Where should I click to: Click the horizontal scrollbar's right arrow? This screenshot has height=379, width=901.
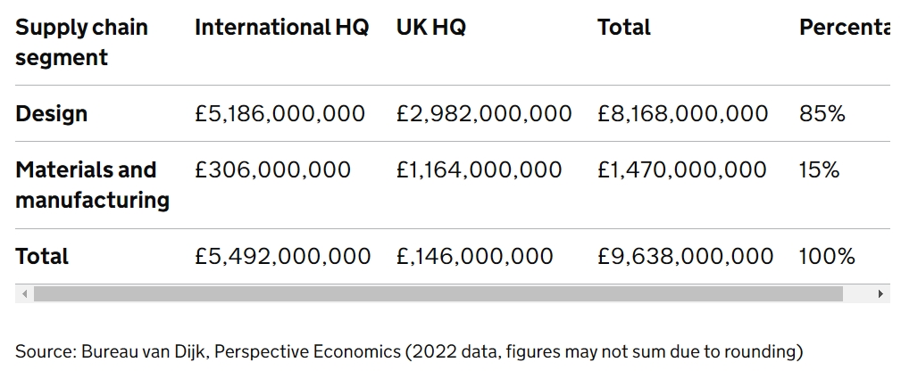(880, 293)
